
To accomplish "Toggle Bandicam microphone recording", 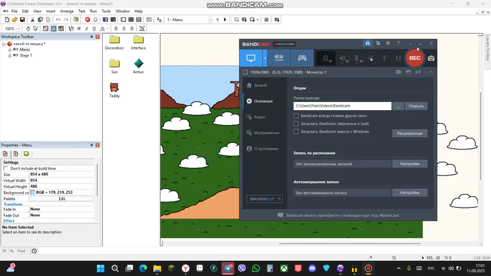I will pos(357,58).
